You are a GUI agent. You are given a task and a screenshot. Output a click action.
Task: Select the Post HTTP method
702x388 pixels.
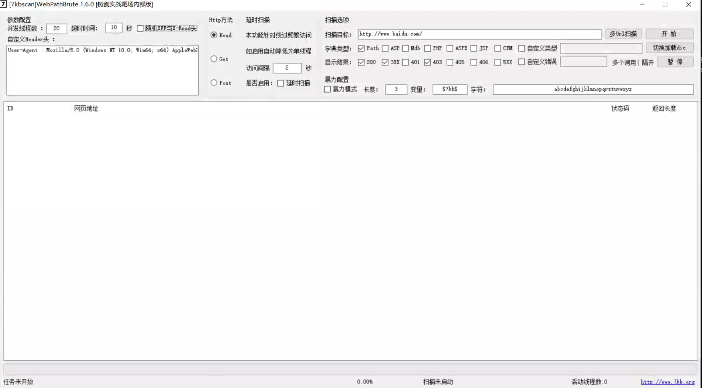(214, 83)
